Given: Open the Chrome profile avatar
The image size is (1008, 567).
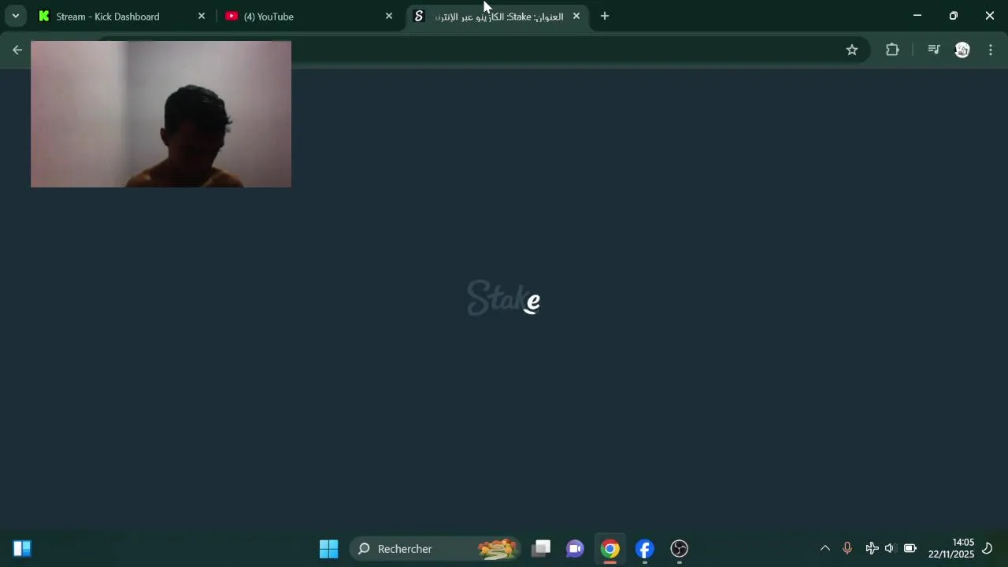Looking at the screenshot, I should [962, 50].
